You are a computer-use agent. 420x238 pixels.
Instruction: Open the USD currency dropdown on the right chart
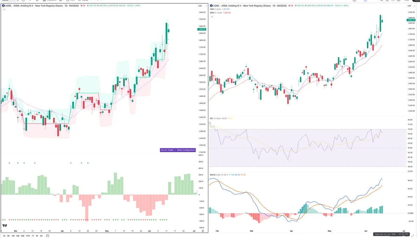coord(411,6)
